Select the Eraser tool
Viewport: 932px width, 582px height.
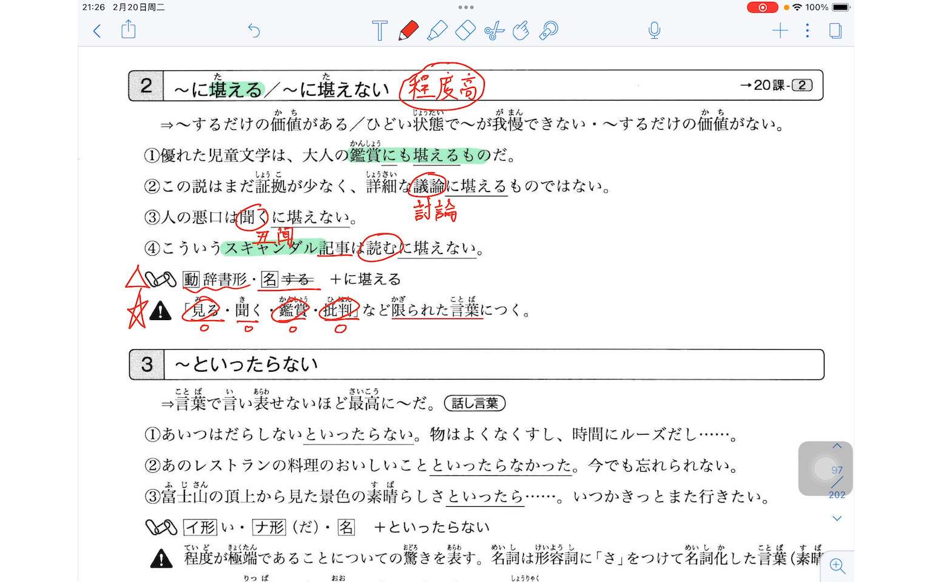coord(465,30)
